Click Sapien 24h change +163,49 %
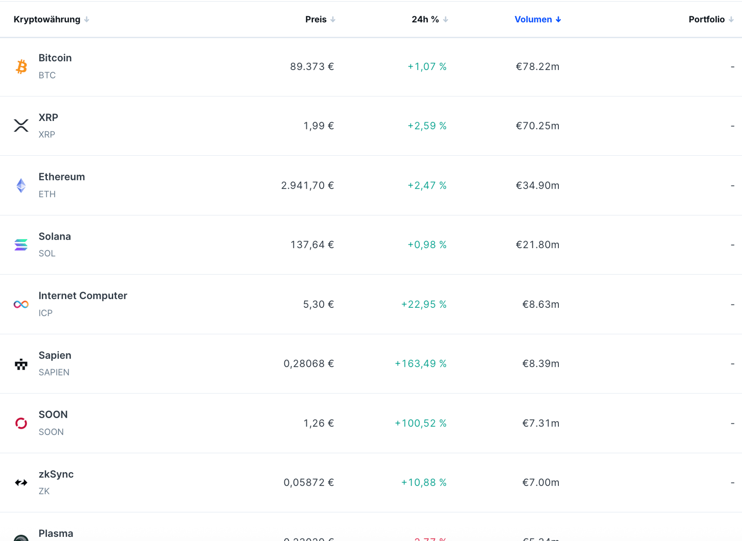742x541 pixels. [x=421, y=364]
